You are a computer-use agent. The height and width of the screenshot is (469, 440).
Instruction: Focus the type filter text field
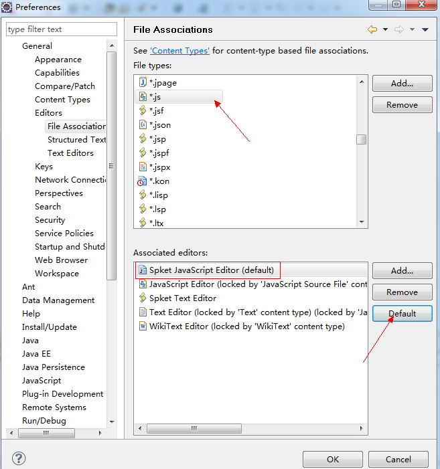pyautogui.click(x=62, y=29)
